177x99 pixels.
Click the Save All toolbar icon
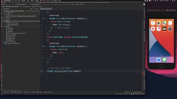tap(4, 4)
